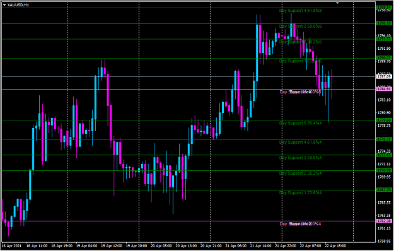Select the green 1793.52 price tag
Image resolution: width=394 pixels, height=251 pixels.
[384, 39]
